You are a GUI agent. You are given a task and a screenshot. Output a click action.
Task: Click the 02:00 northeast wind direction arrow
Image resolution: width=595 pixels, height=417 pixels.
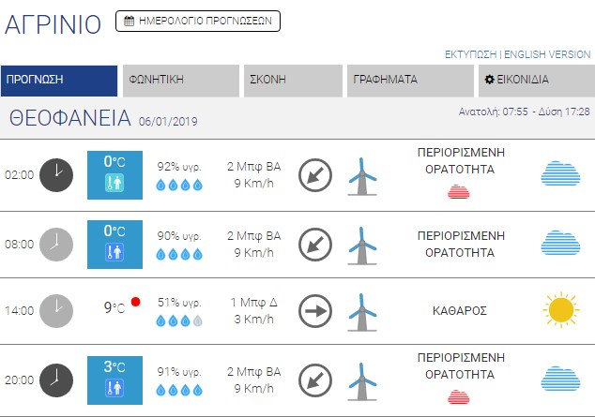click(315, 174)
